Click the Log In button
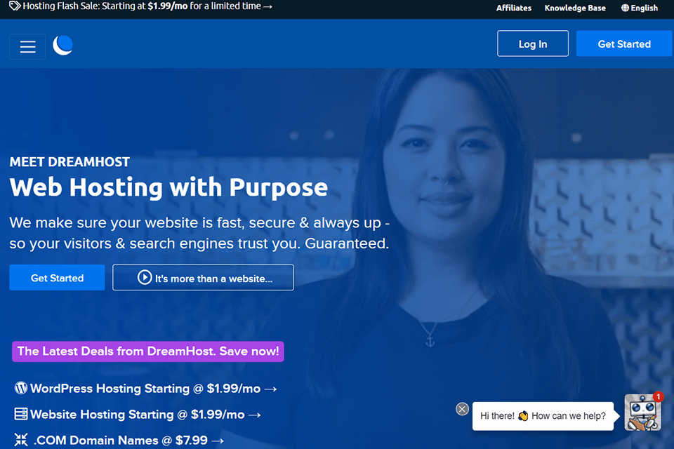Image resolution: width=674 pixels, height=449 pixels. tap(533, 43)
